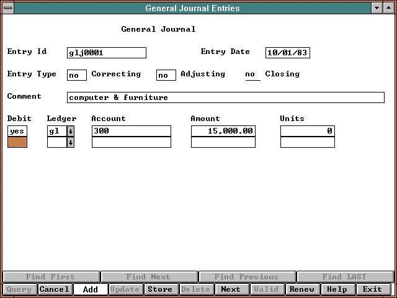Click the Debit field showing yes
This screenshot has width=397, height=298.
coord(17,131)
